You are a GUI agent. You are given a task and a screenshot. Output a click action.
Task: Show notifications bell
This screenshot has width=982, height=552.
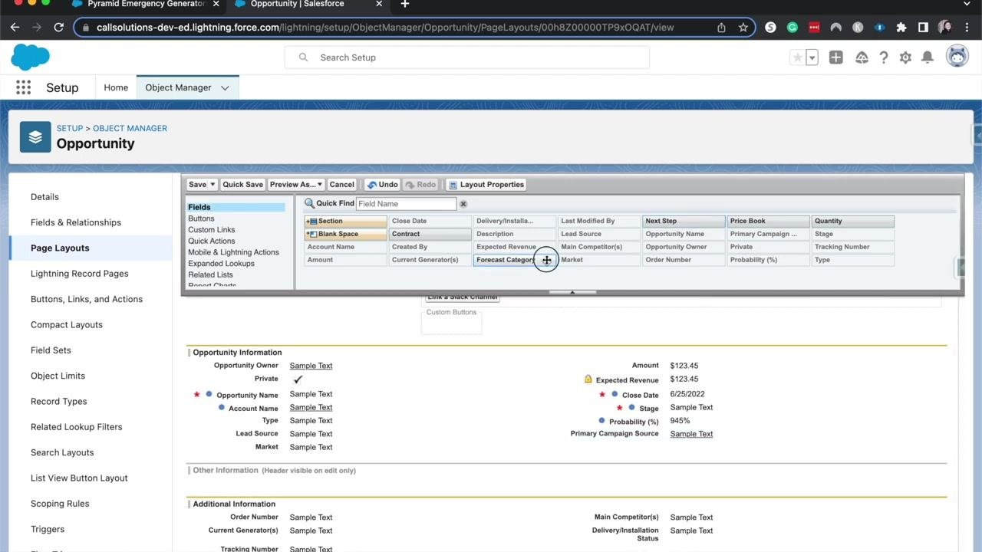928,58
